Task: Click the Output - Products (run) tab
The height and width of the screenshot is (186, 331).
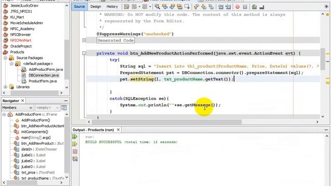Action: [93, 130]
